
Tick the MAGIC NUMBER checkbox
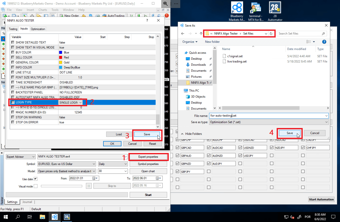13,112
